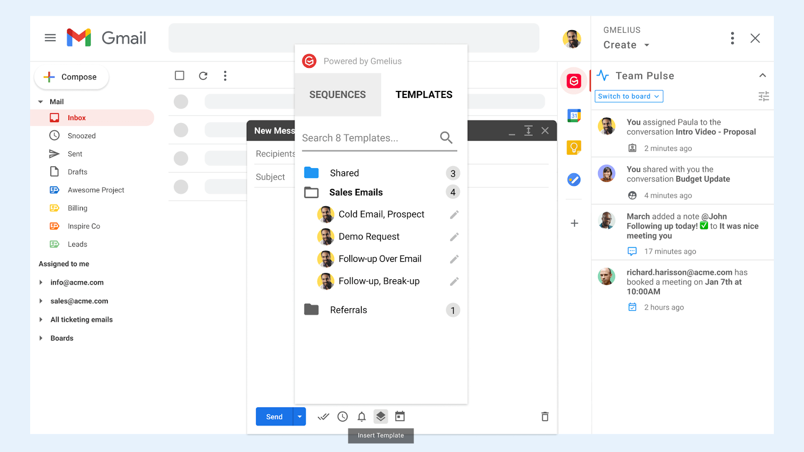804x452 pixels.
Task: Click the Compose button
Action: 71,77
